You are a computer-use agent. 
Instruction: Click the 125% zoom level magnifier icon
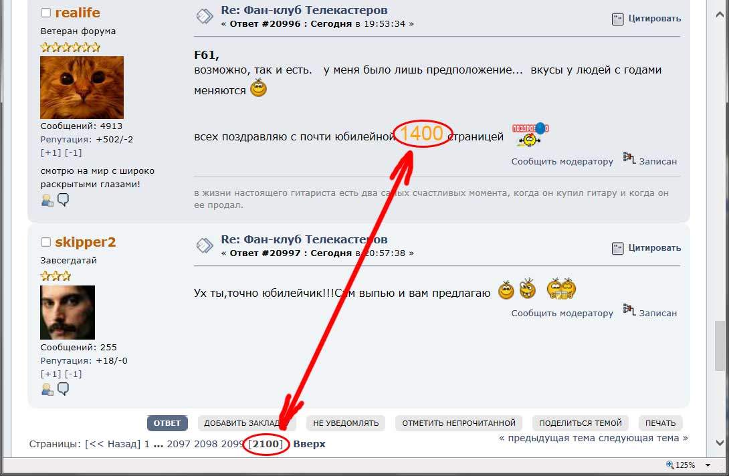[670, 465]
